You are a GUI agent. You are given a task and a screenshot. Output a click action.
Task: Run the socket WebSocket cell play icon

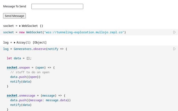point(174,32)
